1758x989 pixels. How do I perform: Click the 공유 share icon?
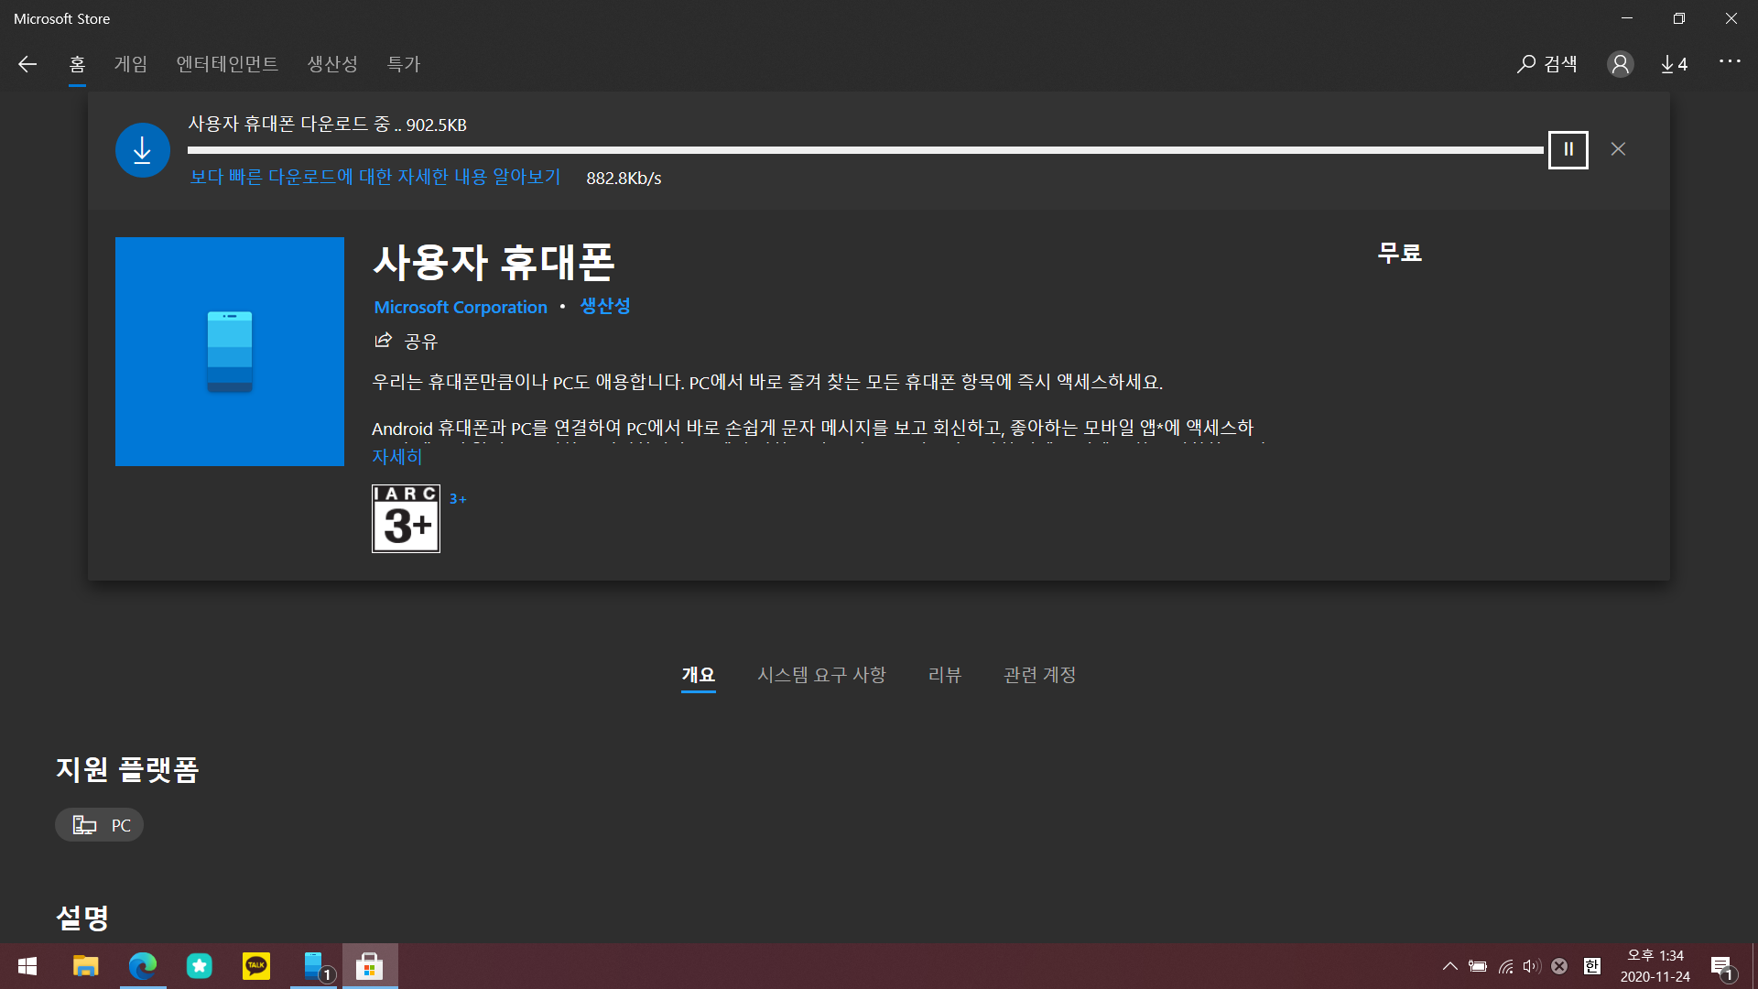(x=384, y=341)
